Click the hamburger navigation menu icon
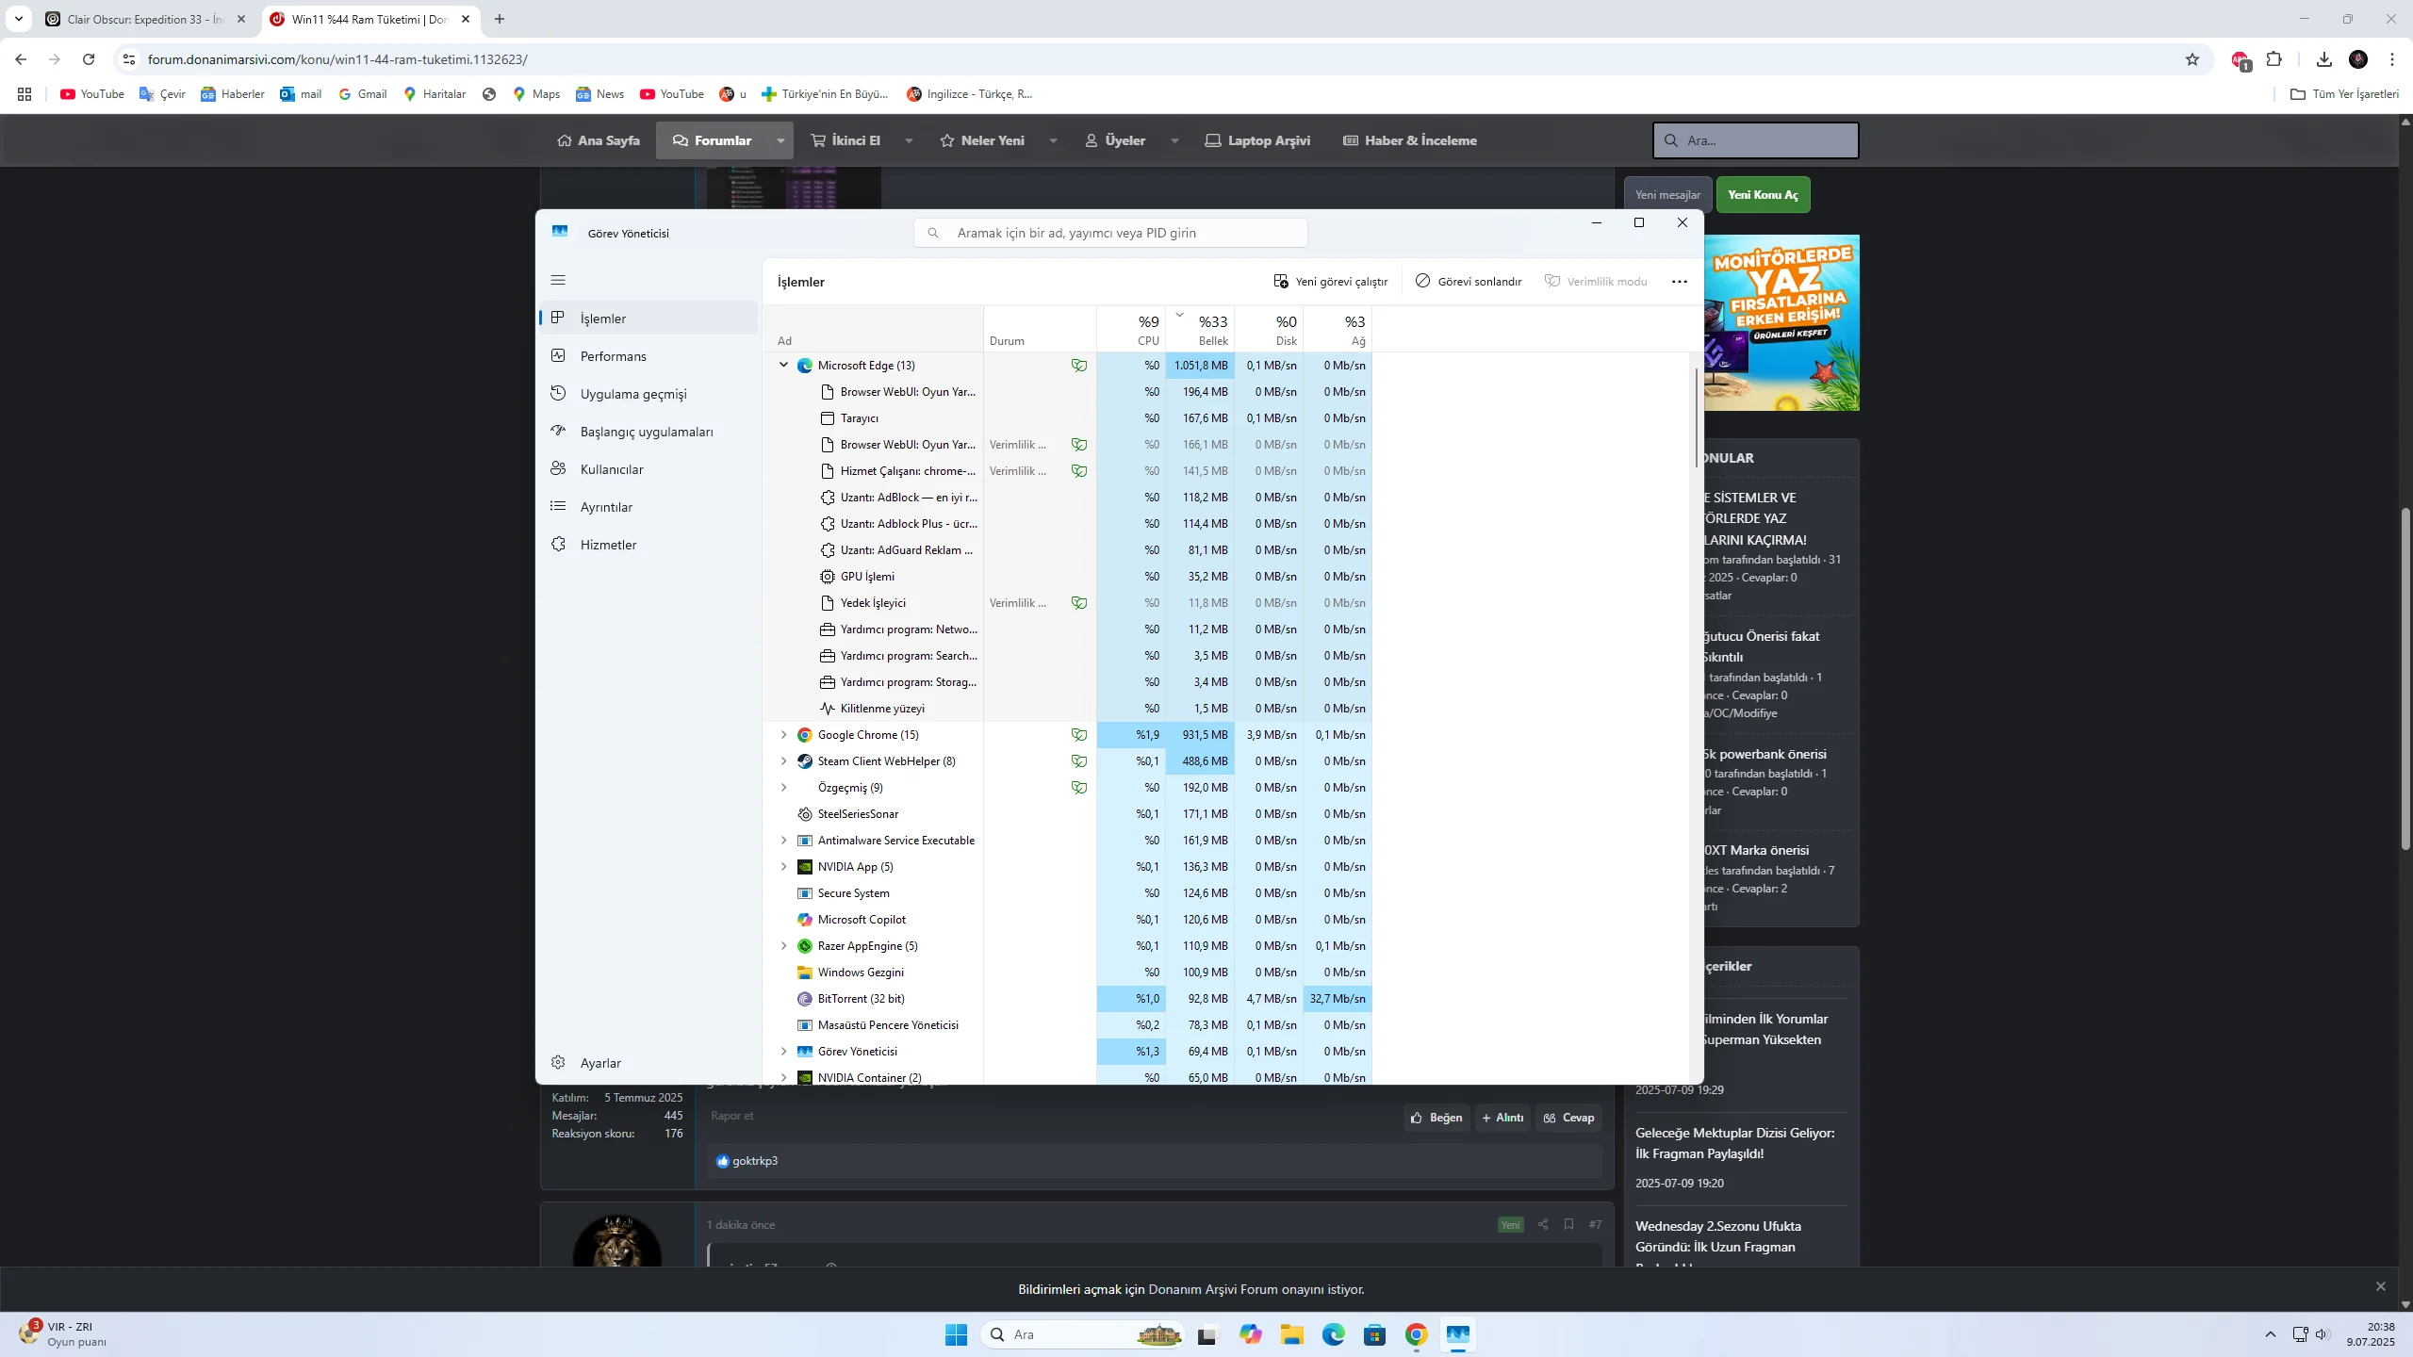This screenshot has width=2413, height=1357. [x=558, y=280]
